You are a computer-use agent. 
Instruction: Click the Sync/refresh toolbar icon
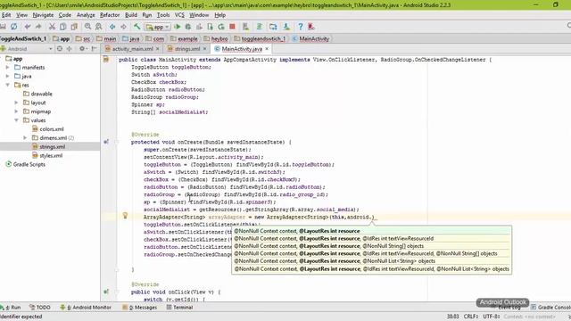[x=13, y=27]
